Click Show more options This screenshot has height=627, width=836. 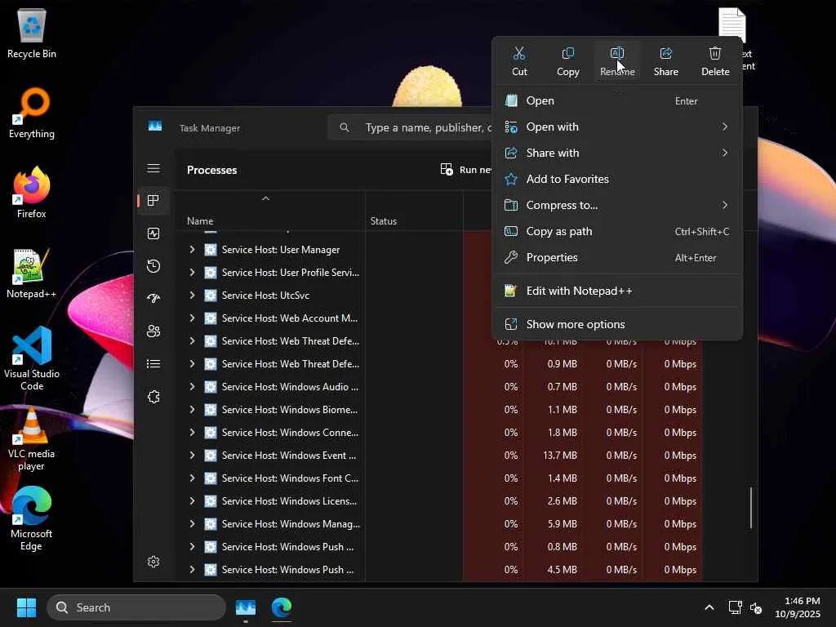coord(576,324)
